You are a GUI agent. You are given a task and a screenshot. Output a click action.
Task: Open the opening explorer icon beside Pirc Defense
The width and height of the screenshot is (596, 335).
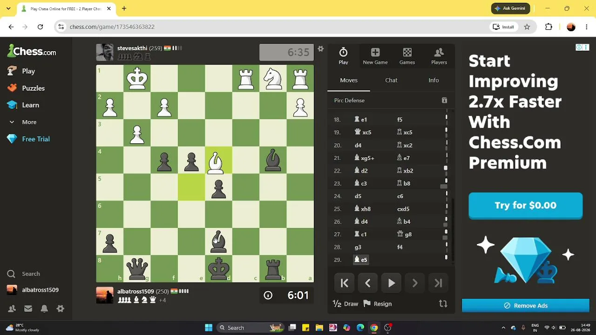click(444, 100)
